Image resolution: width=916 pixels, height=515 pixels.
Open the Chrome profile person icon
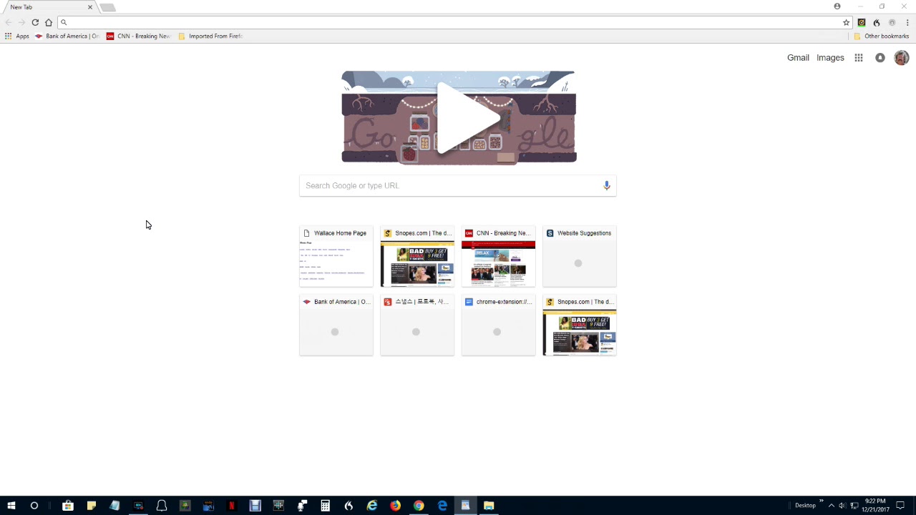pos(837,6)
